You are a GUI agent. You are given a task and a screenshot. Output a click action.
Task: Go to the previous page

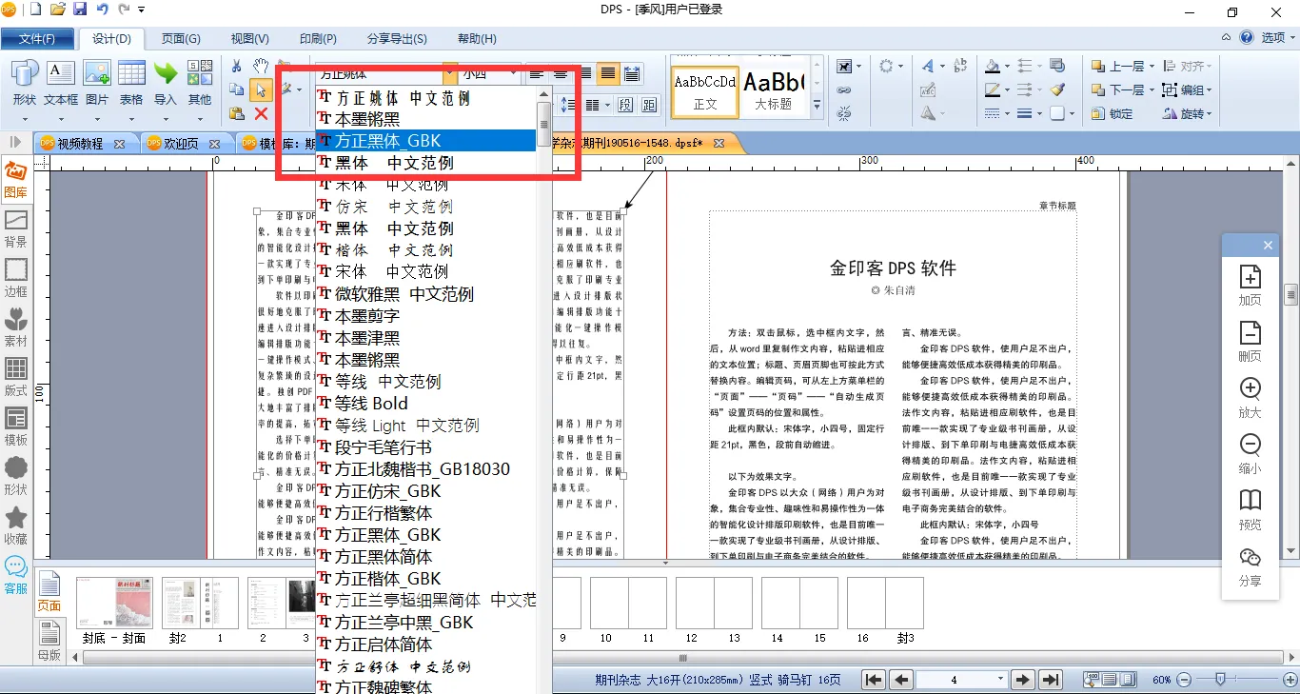click(900, 680)
